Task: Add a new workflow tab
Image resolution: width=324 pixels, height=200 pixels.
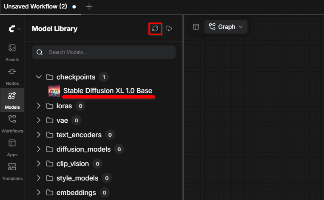Action: [89, 7]
